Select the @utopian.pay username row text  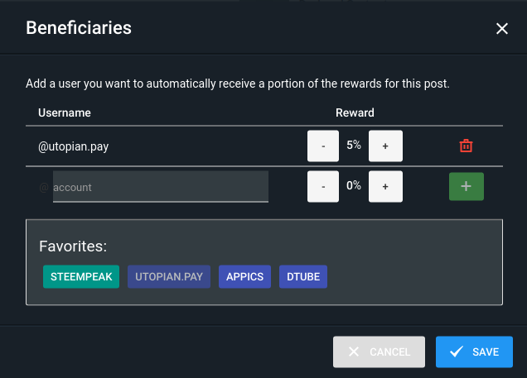click(x=74, y=146)
